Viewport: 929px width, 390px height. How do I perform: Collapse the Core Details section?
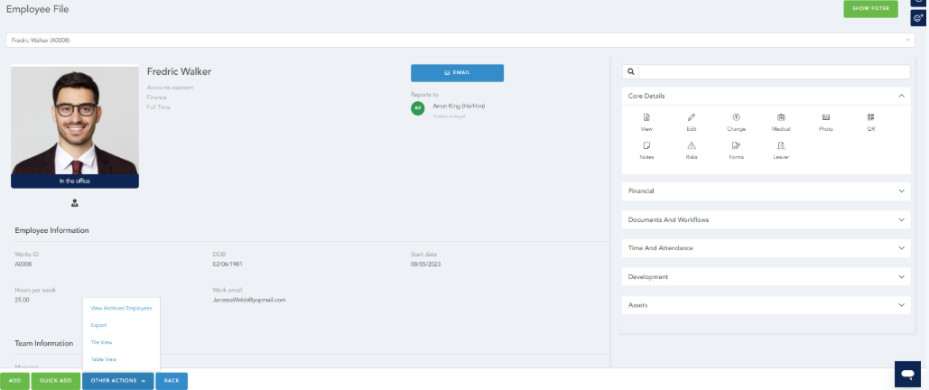tap(900, 96)
